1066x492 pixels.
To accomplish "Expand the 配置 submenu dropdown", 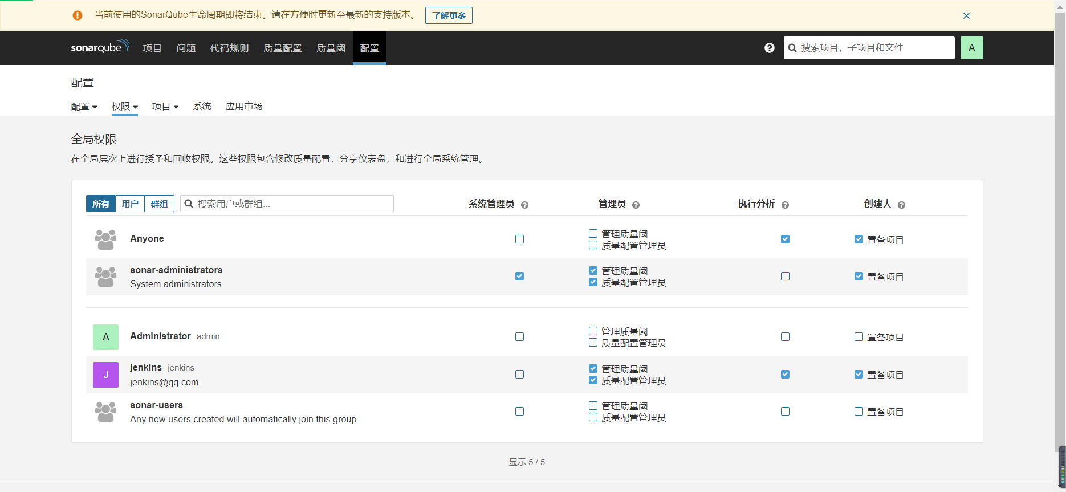I will (84, 107).
